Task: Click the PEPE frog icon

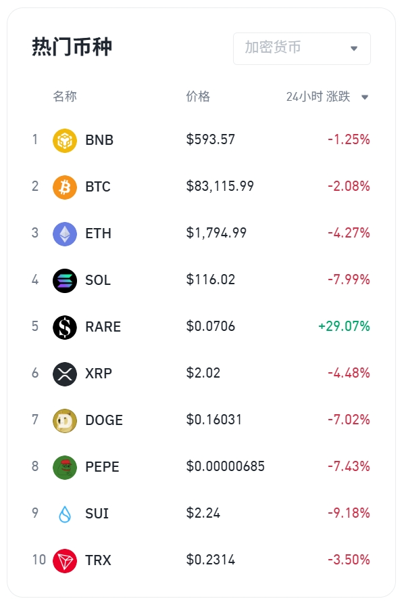Action: [x=64, y=467]
